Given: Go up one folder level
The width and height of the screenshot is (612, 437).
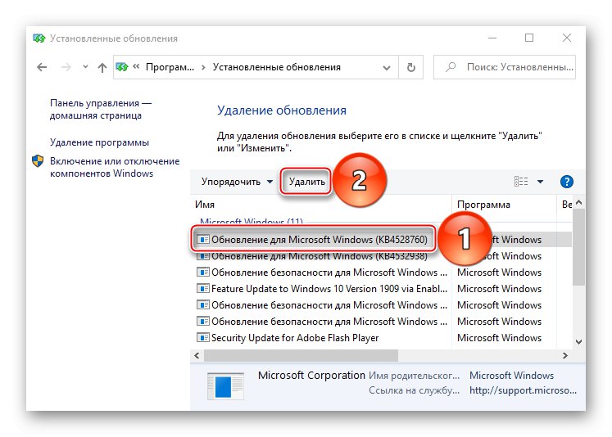Looking at the screenshot, I should (x=102, y=67).
